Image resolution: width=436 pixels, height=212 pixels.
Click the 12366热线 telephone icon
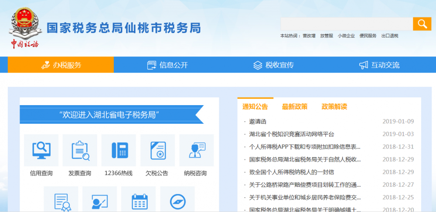pos(119,150)
